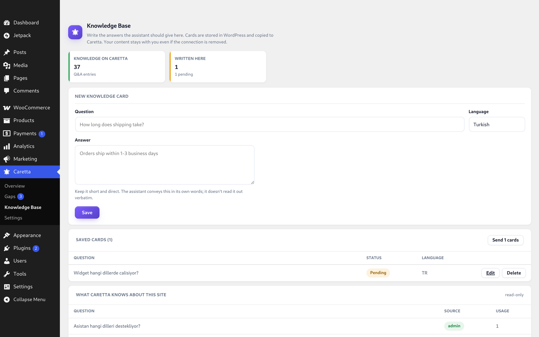Click the Gaps count badge
Image resolution: width=539 pixels, height=337 pixels.
20,197
